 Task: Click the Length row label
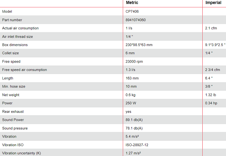[8, 78]
